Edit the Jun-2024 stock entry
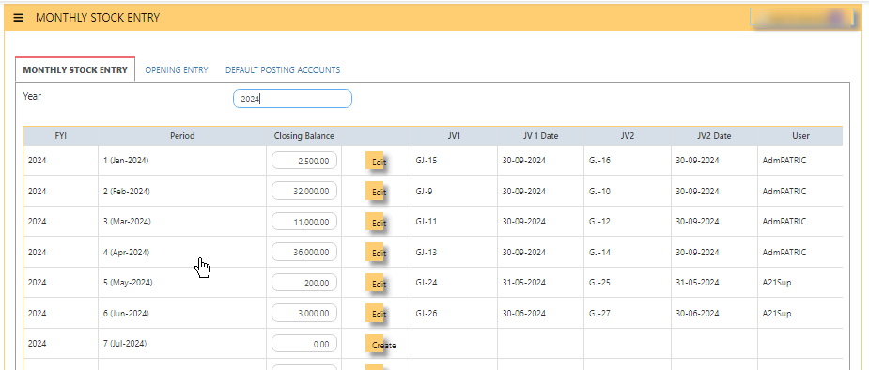This screenshot has width=869, height=370. [x=375, y=314]
